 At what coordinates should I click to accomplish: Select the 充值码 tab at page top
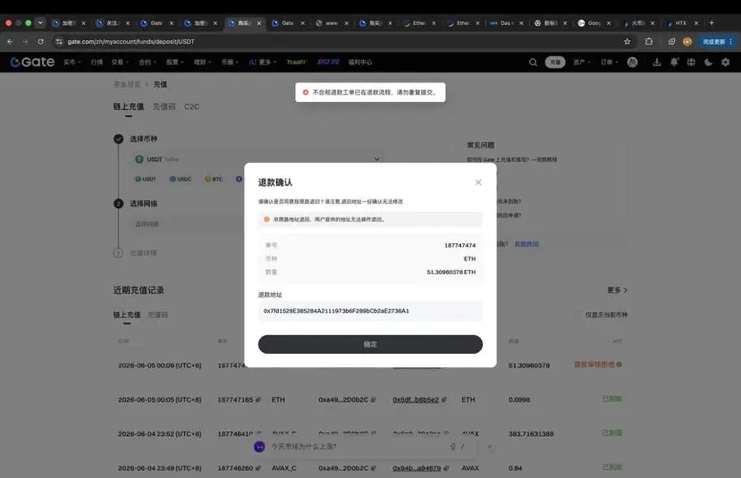(164, 106)
